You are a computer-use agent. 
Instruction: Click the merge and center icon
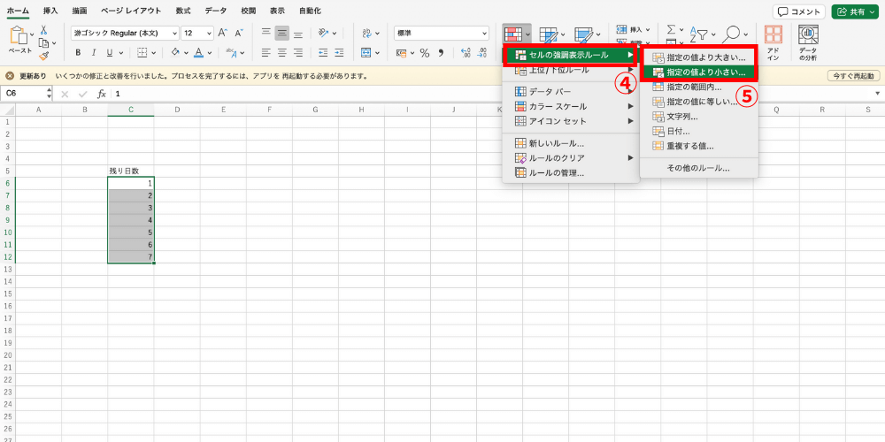click(366, 52)
